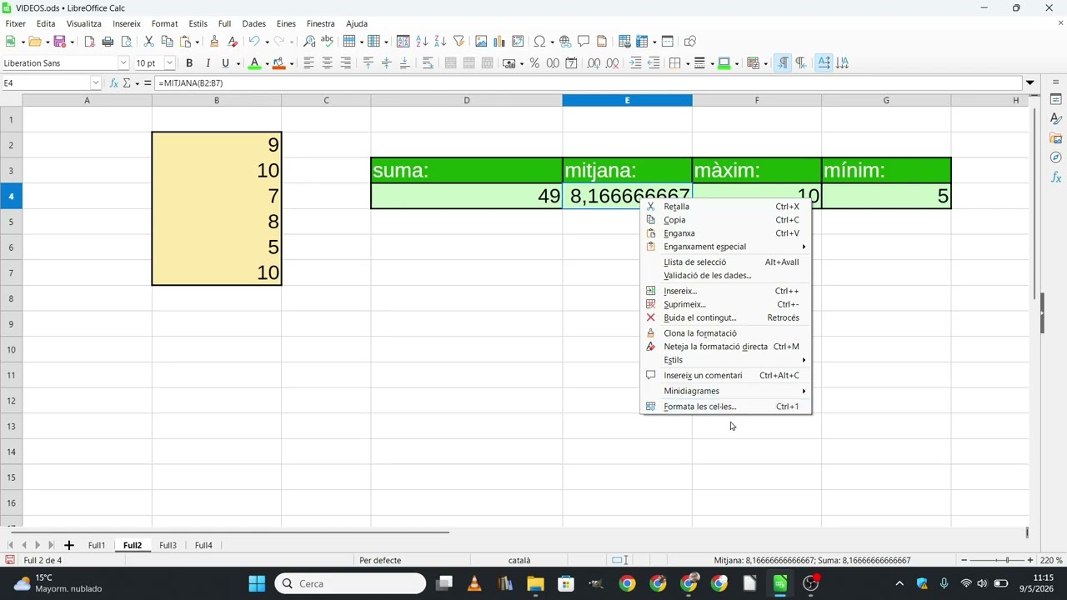Add new sheet plus button
Image resolution: width=1067 pixels, height=600 pixels.
tap(69, 545)
